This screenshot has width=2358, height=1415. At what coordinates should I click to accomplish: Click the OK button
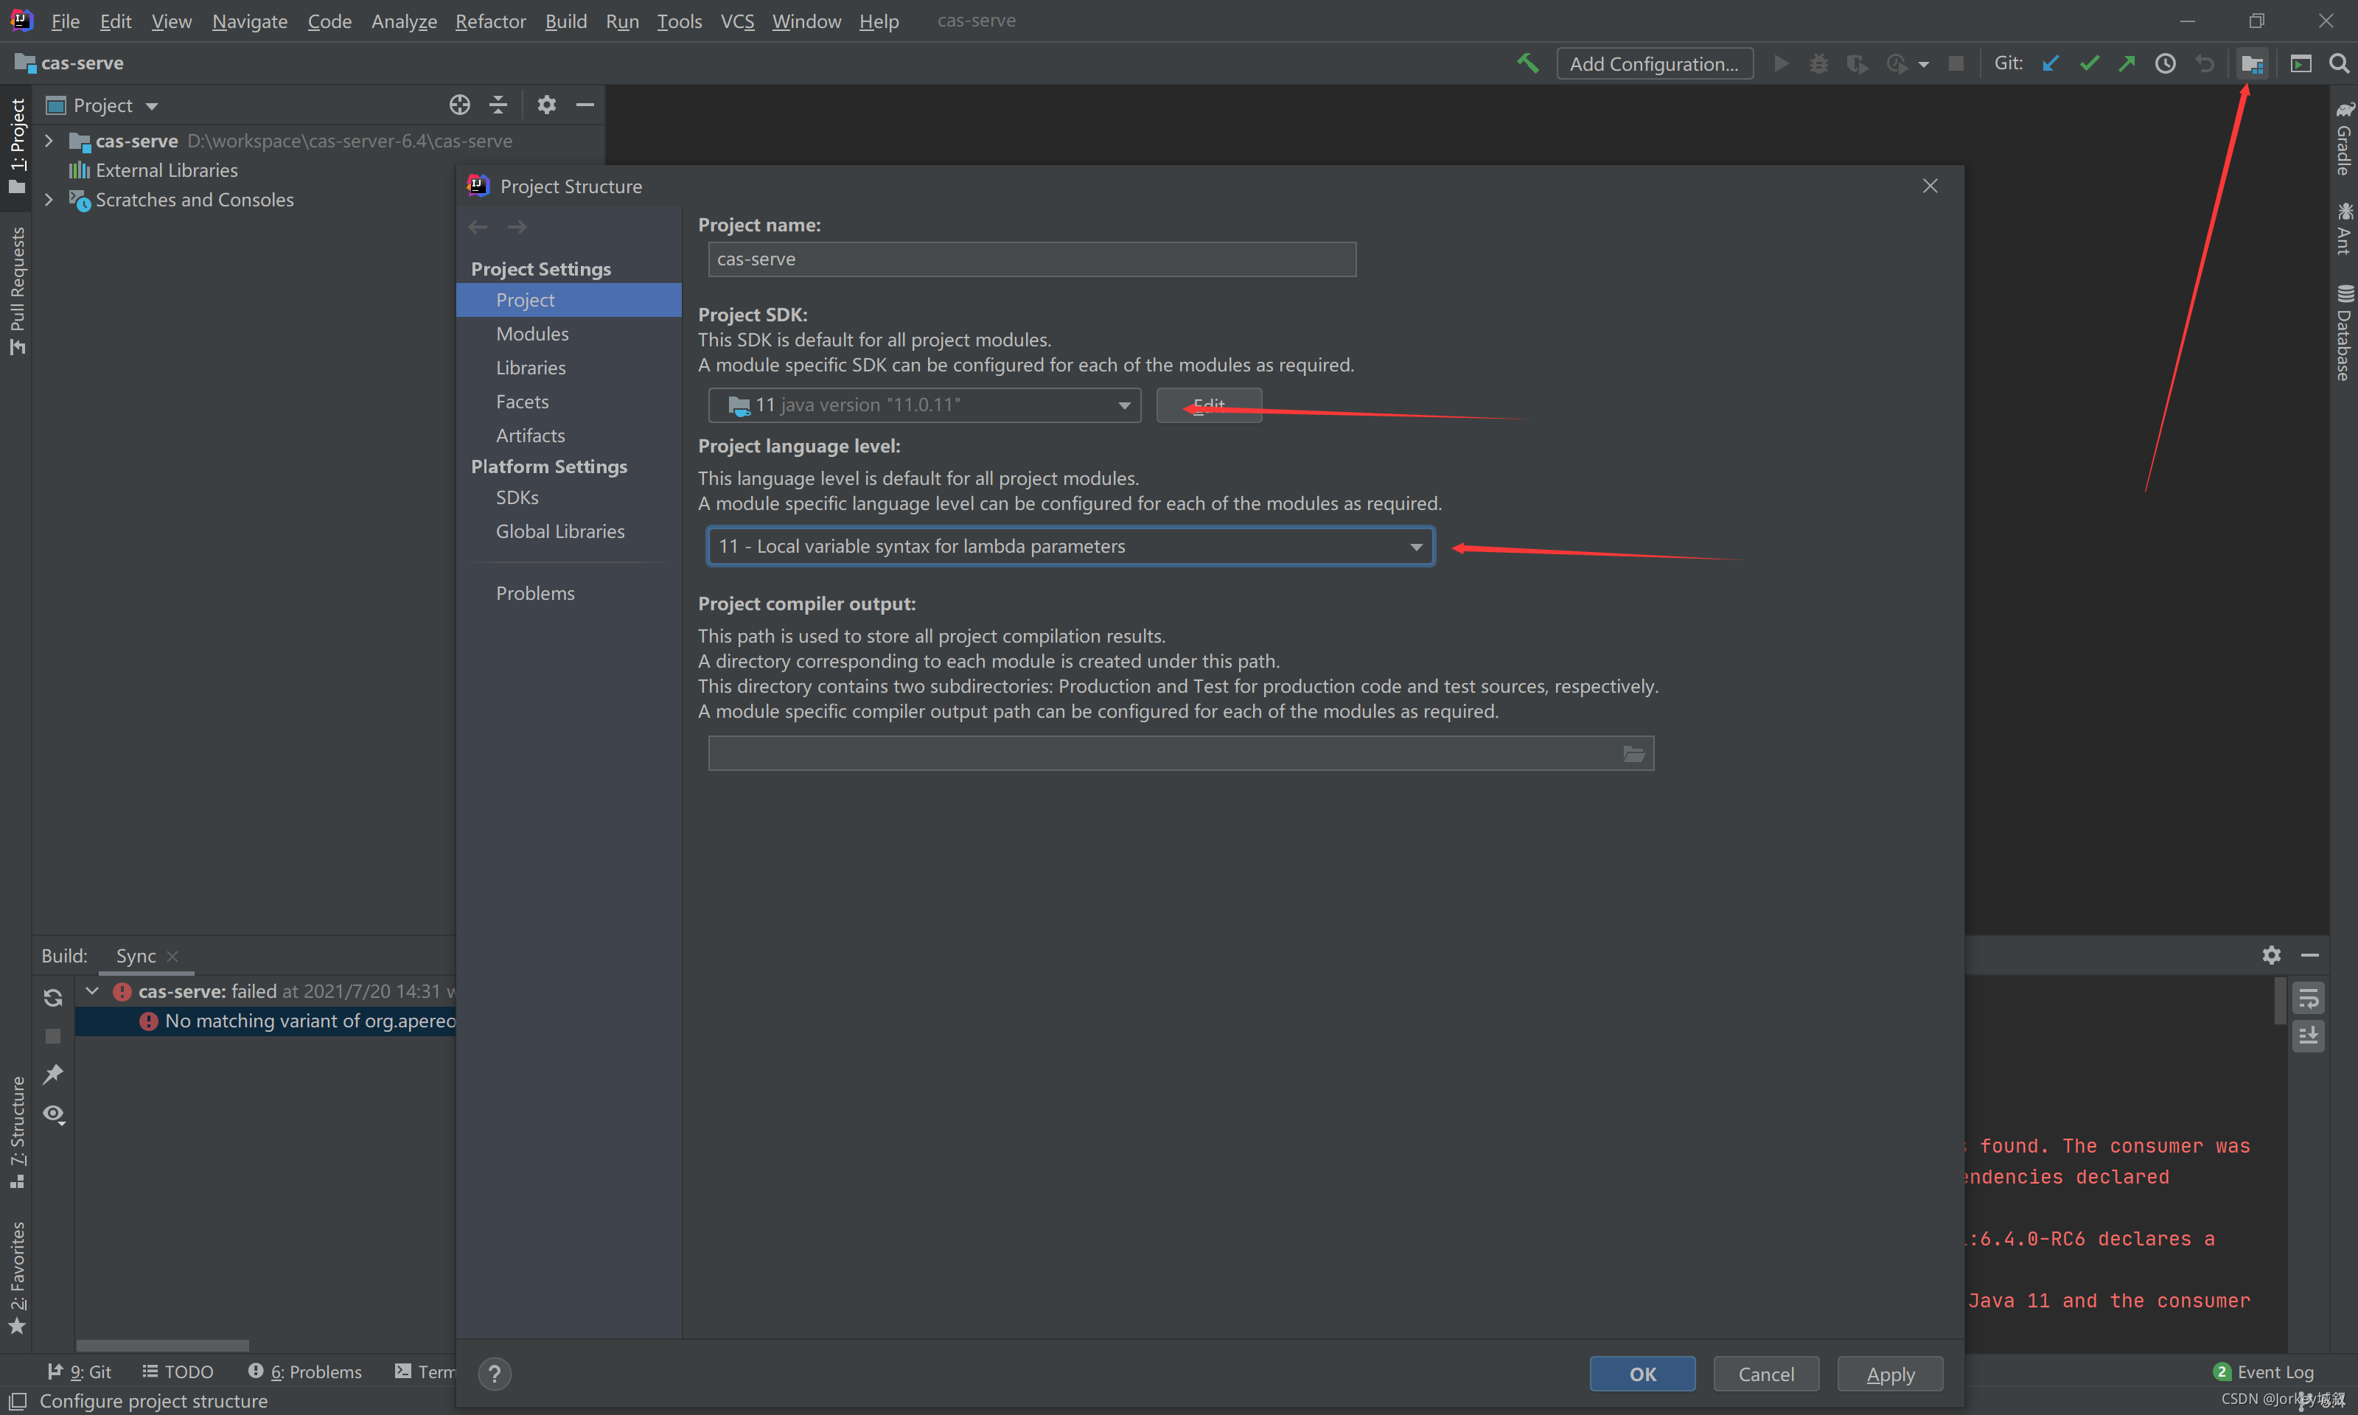pos(1642,1374)
